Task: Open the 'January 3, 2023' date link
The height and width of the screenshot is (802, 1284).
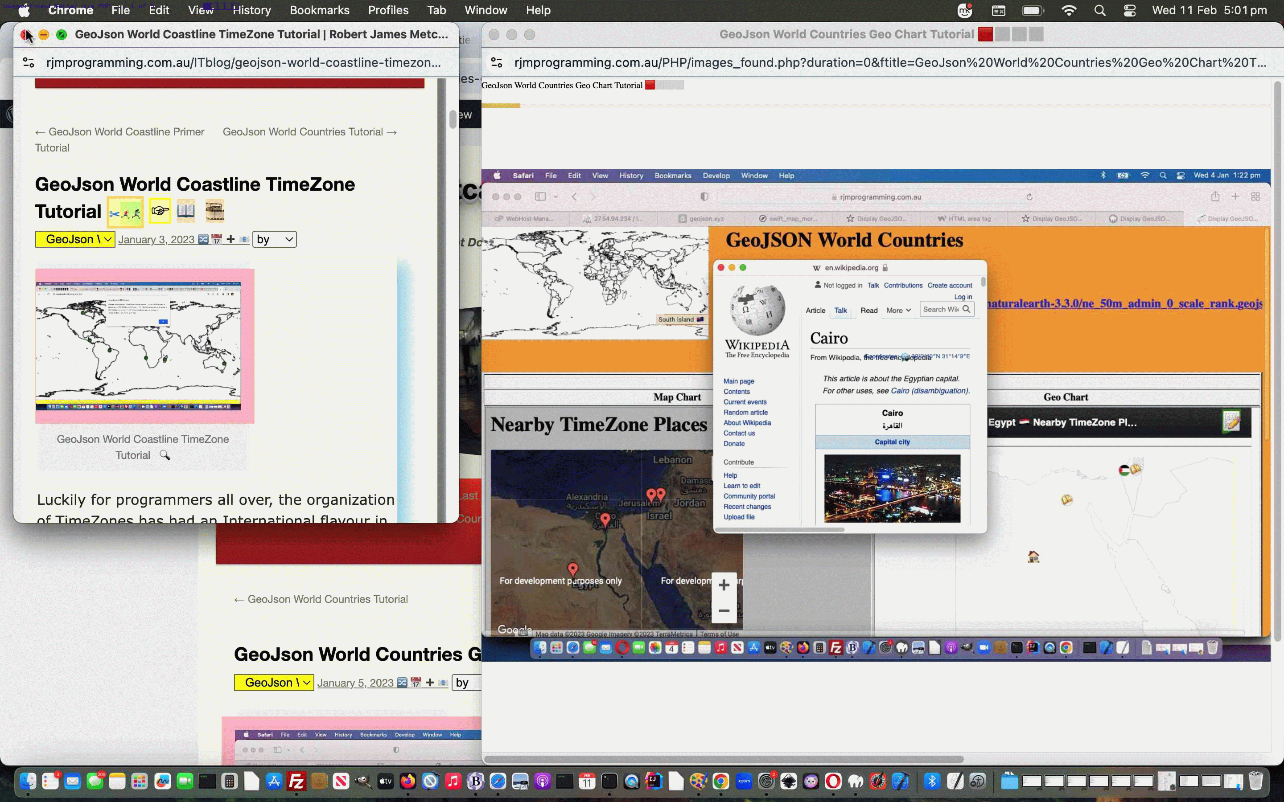Action: point(156,240)
